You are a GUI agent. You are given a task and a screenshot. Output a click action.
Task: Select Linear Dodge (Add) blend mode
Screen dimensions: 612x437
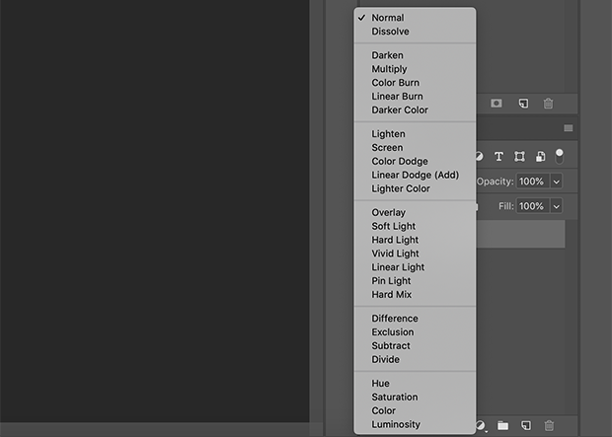415,175
